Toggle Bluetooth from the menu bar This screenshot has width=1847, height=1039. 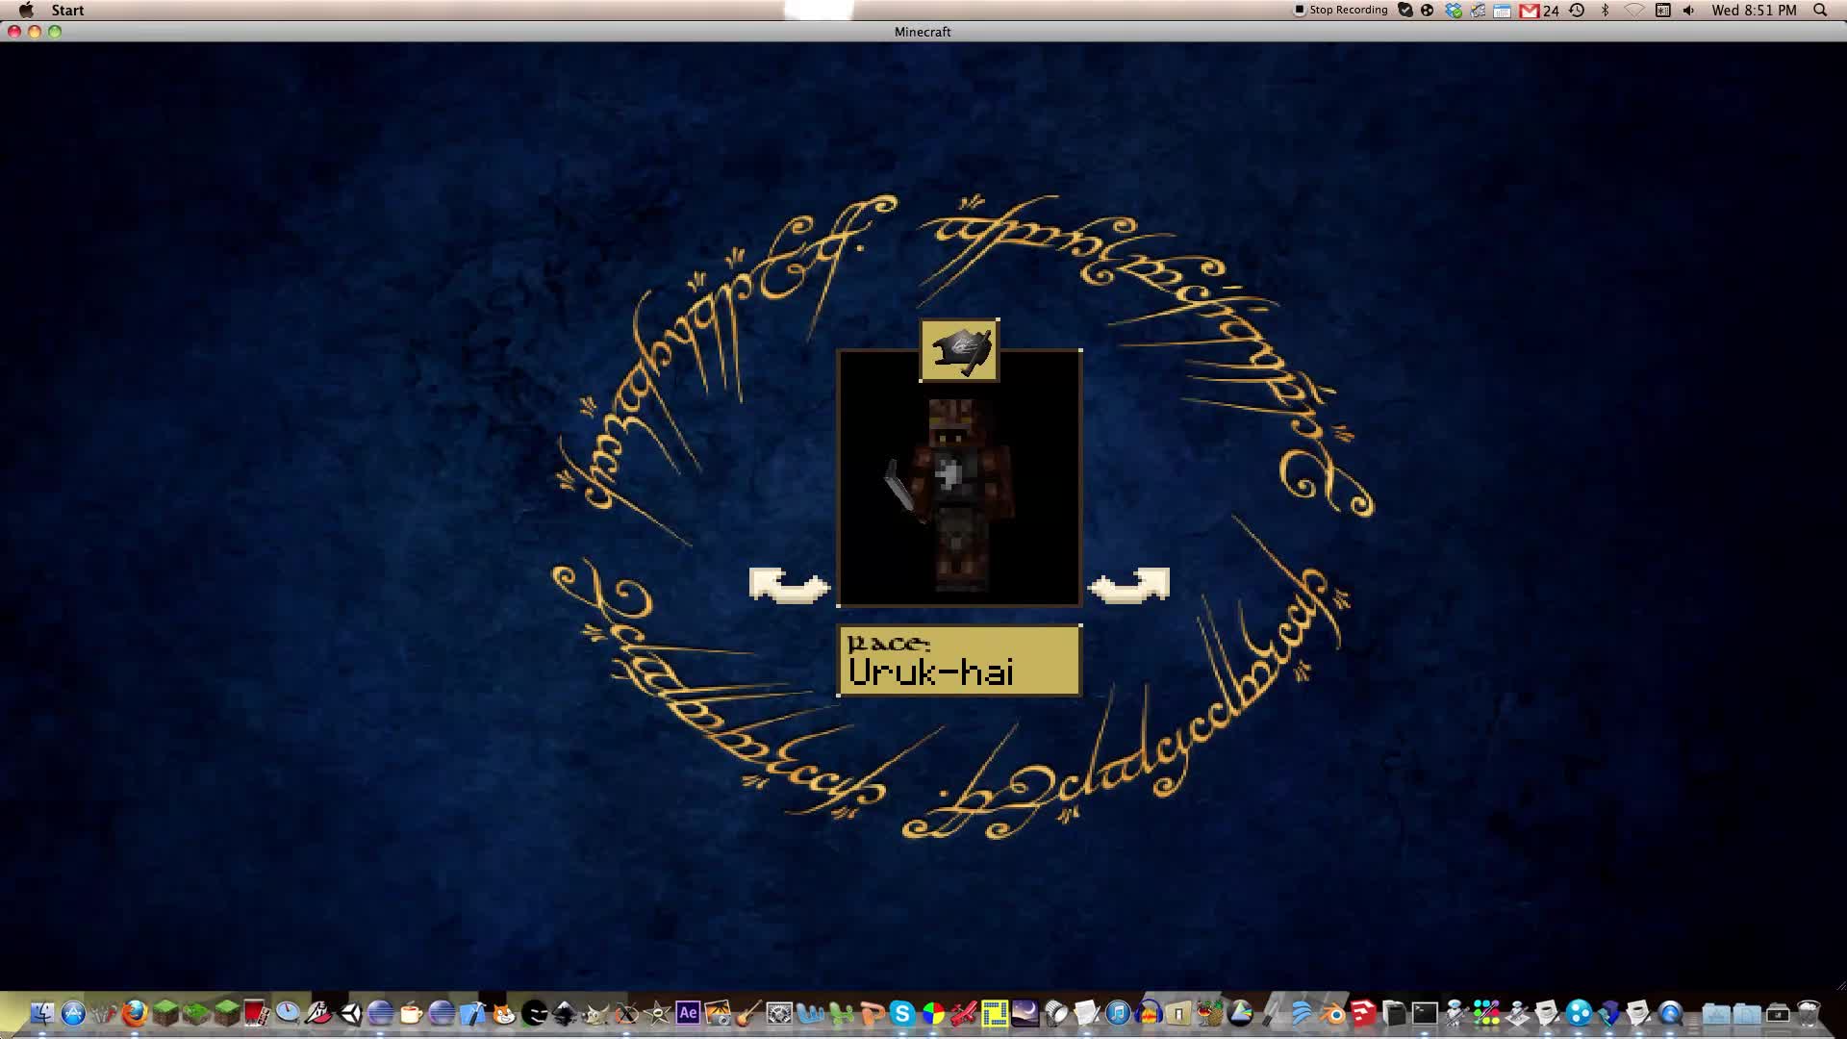tap(1604, 10)
